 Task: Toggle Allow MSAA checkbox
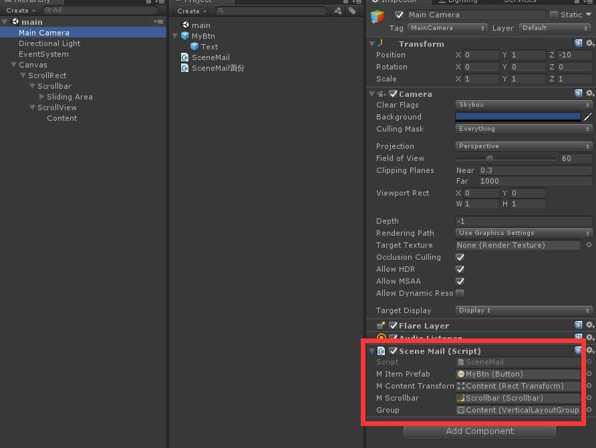point(460,281)
